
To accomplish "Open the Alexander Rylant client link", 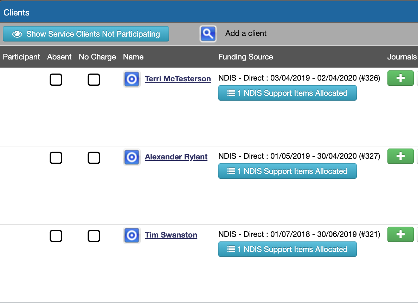I will point(176,157).
